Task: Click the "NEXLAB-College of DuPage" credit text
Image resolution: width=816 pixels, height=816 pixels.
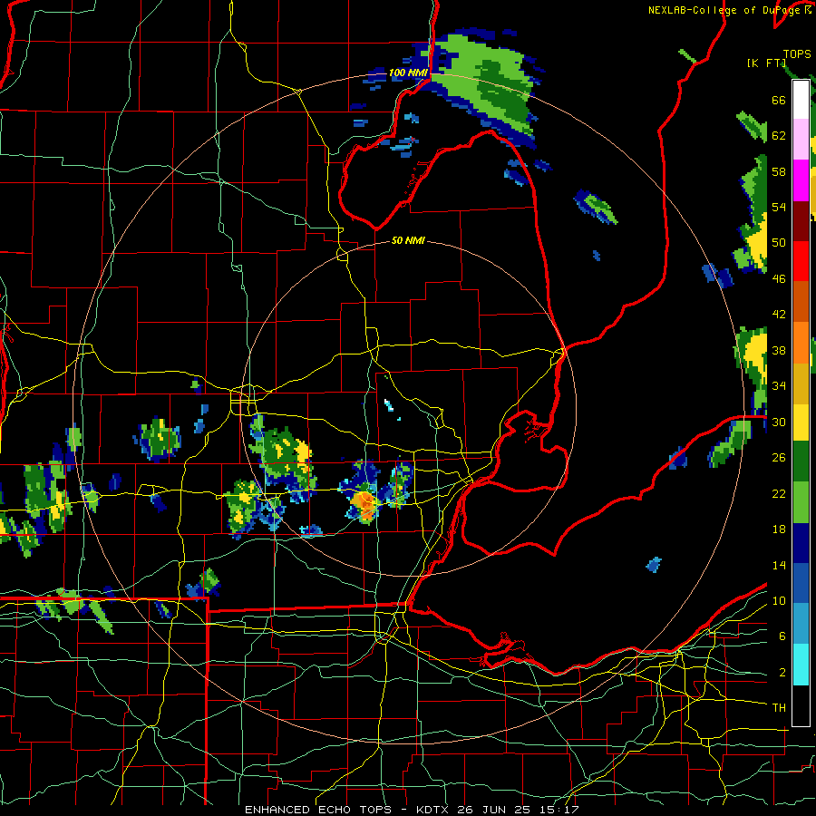Action: pyautogui.click(x=724, y=10)
